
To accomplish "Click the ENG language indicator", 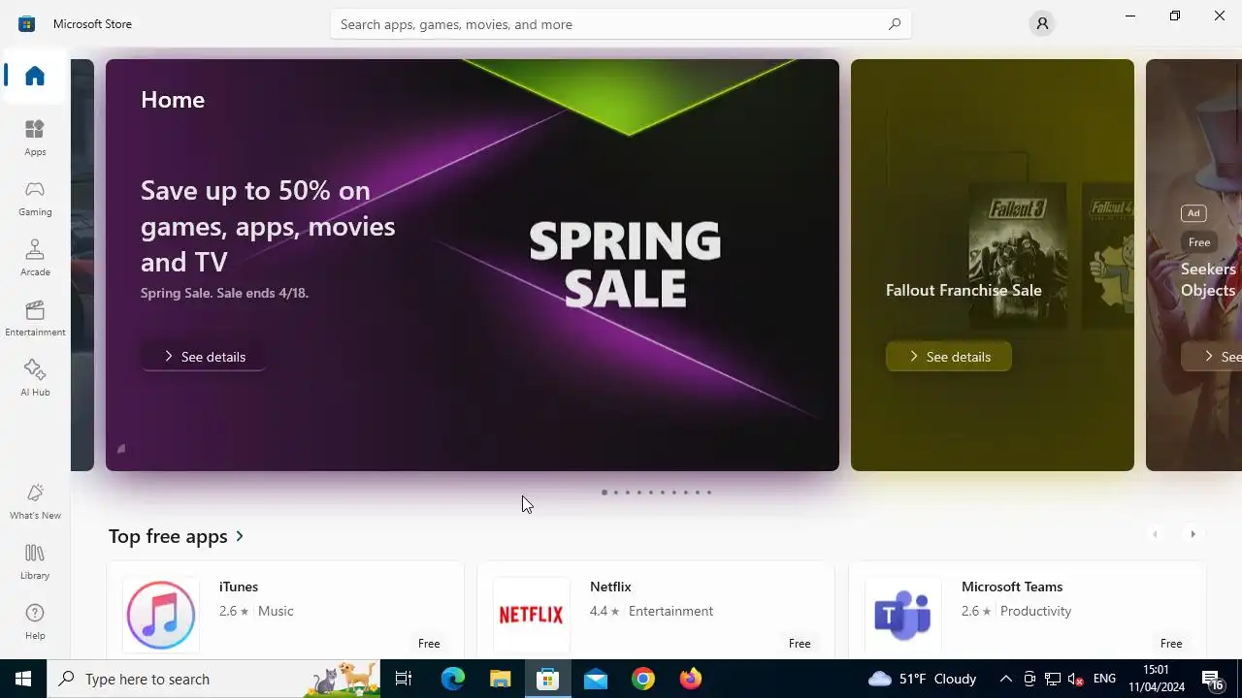I will [x=1104, y=679].
